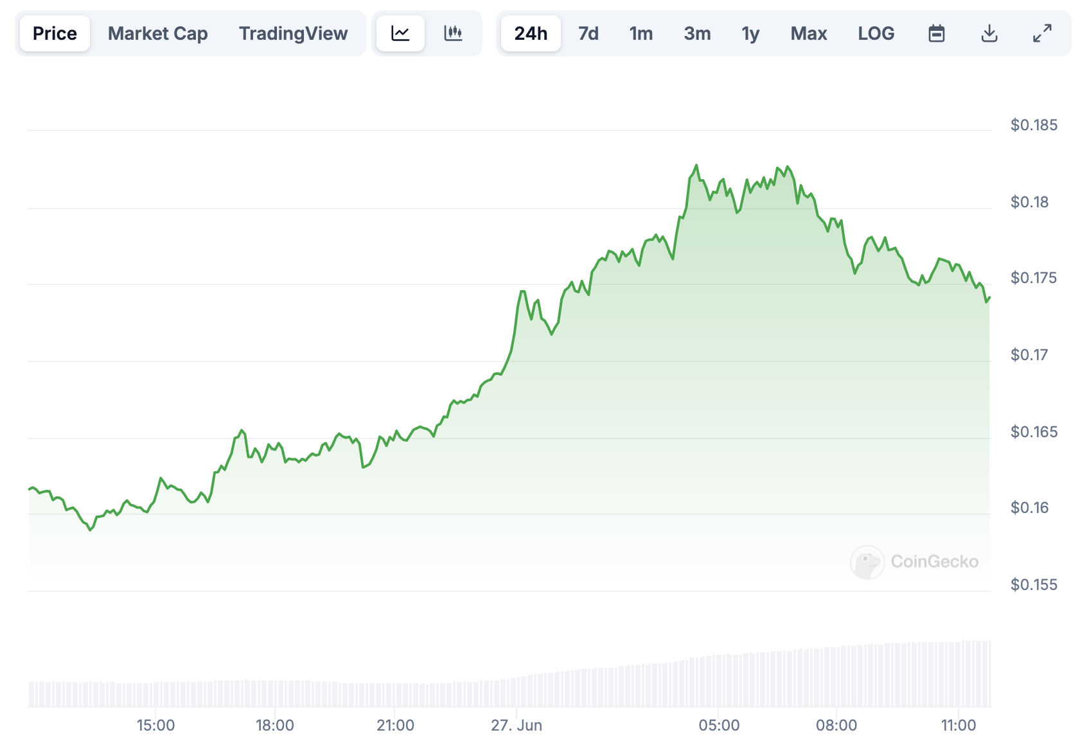Switch to candlestick chart view icon

tap(453, 33)
